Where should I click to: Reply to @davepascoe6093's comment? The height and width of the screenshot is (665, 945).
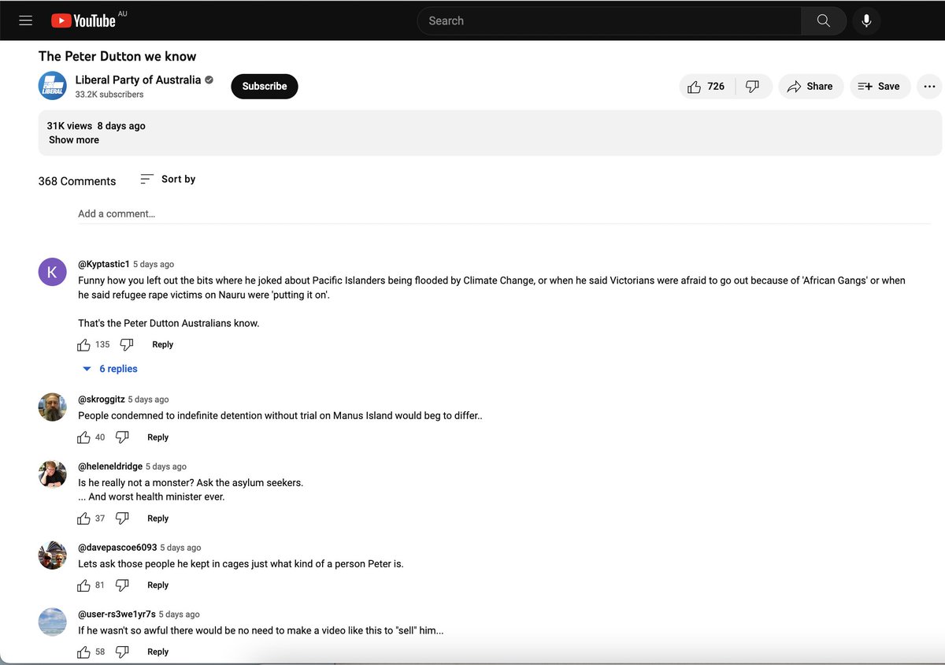click(x=158, y=585)
